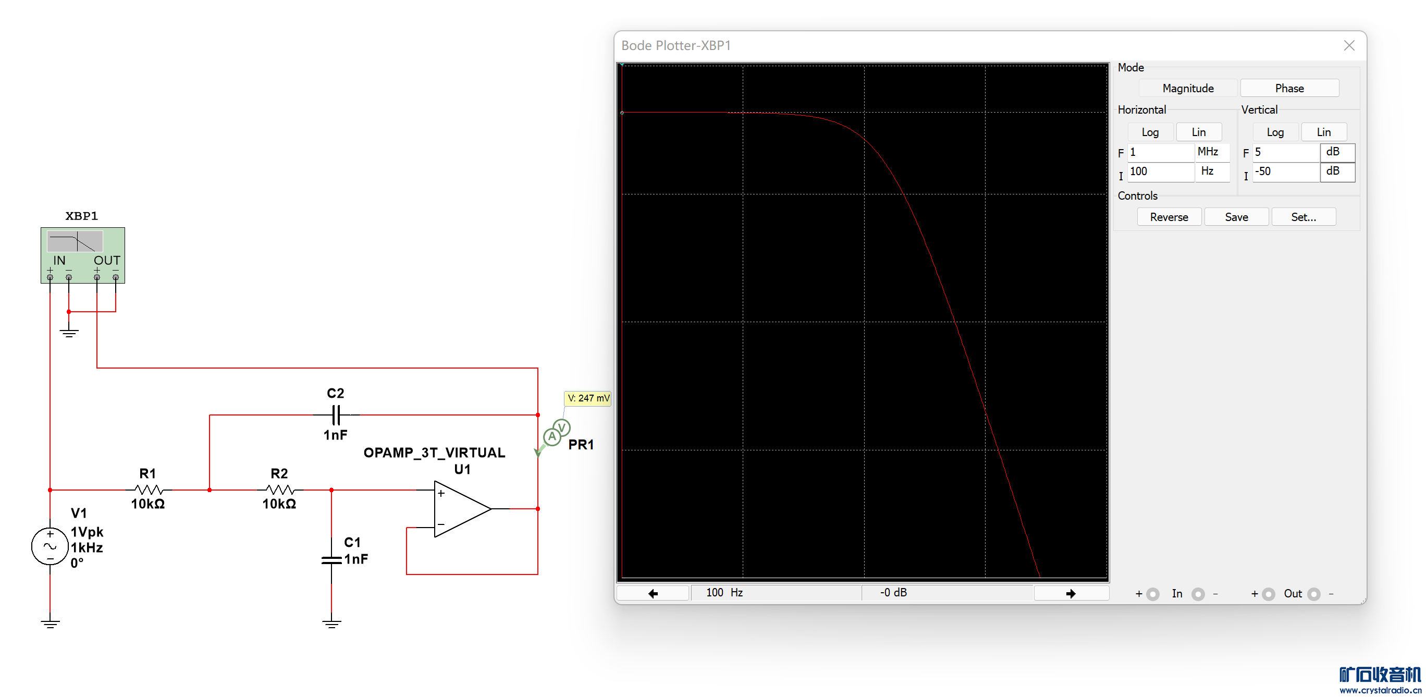This screenshot has width=1426, height=697.
Task: Click the vertical initial value -50 field
Action: (x=1285, y=171)
